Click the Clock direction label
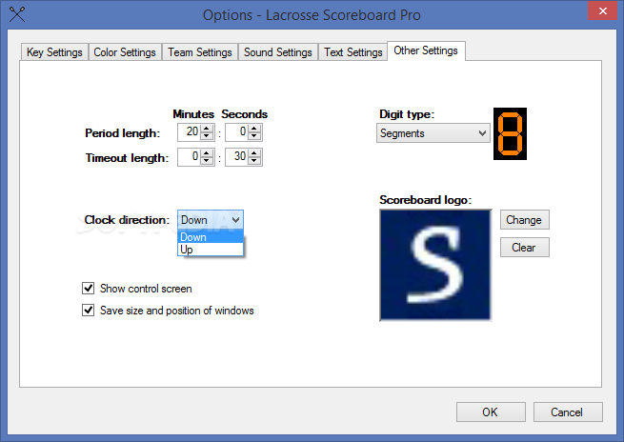624x442 pixels. [x=127, y=220]
